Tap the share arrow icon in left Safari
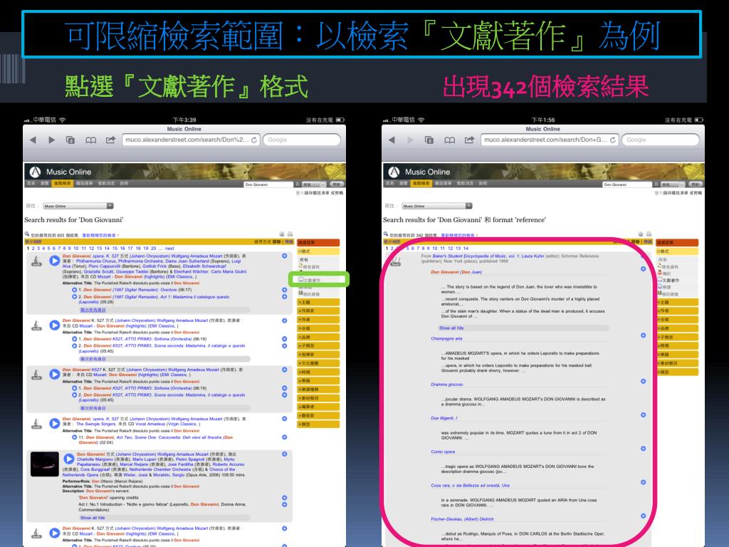This screenshot has width=729, height=547. click(110, 140)
